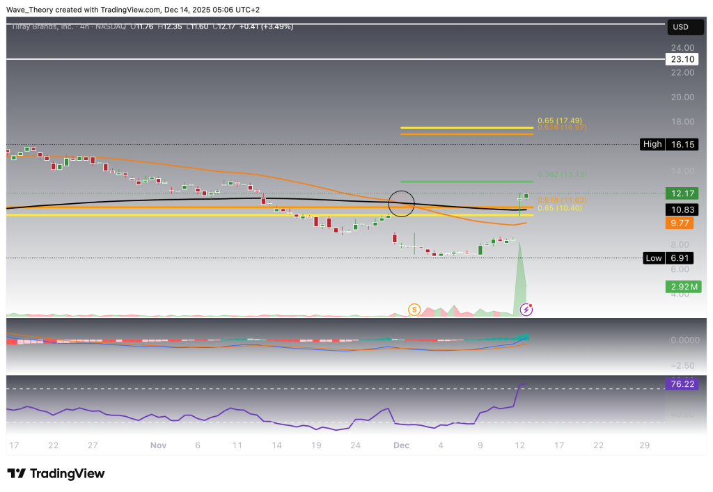Image resolution: width=713 pixels, height=492 pixels.
Task: Select the 0.382 (13.13) Fibonacci level label
Action: [563, 175]
